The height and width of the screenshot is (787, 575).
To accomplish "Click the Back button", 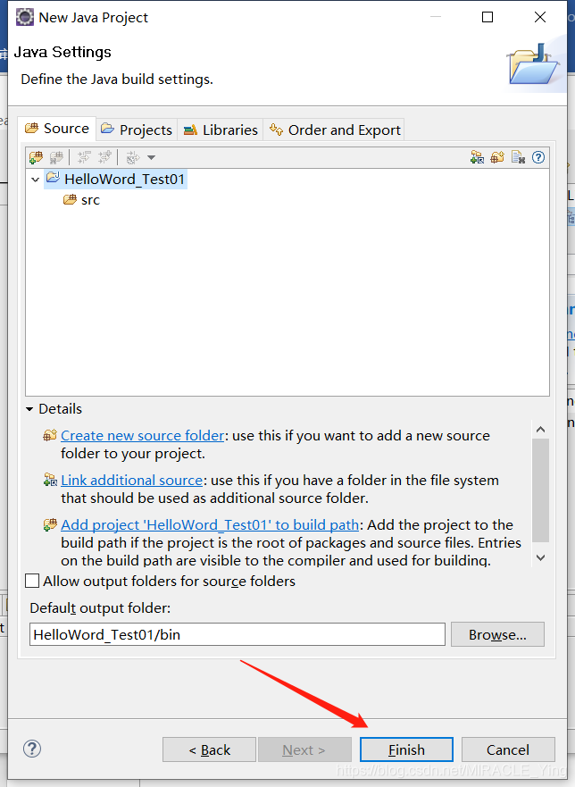I will (x=209, y=749).
